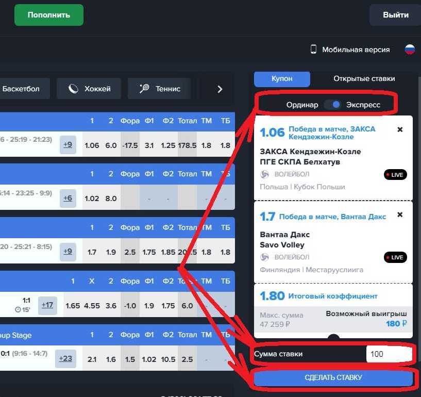Remove Vantaa Ducks bet with X icon
Viewport: 421px width, 397px height.
pyautogui.click(x=400, y=214)
